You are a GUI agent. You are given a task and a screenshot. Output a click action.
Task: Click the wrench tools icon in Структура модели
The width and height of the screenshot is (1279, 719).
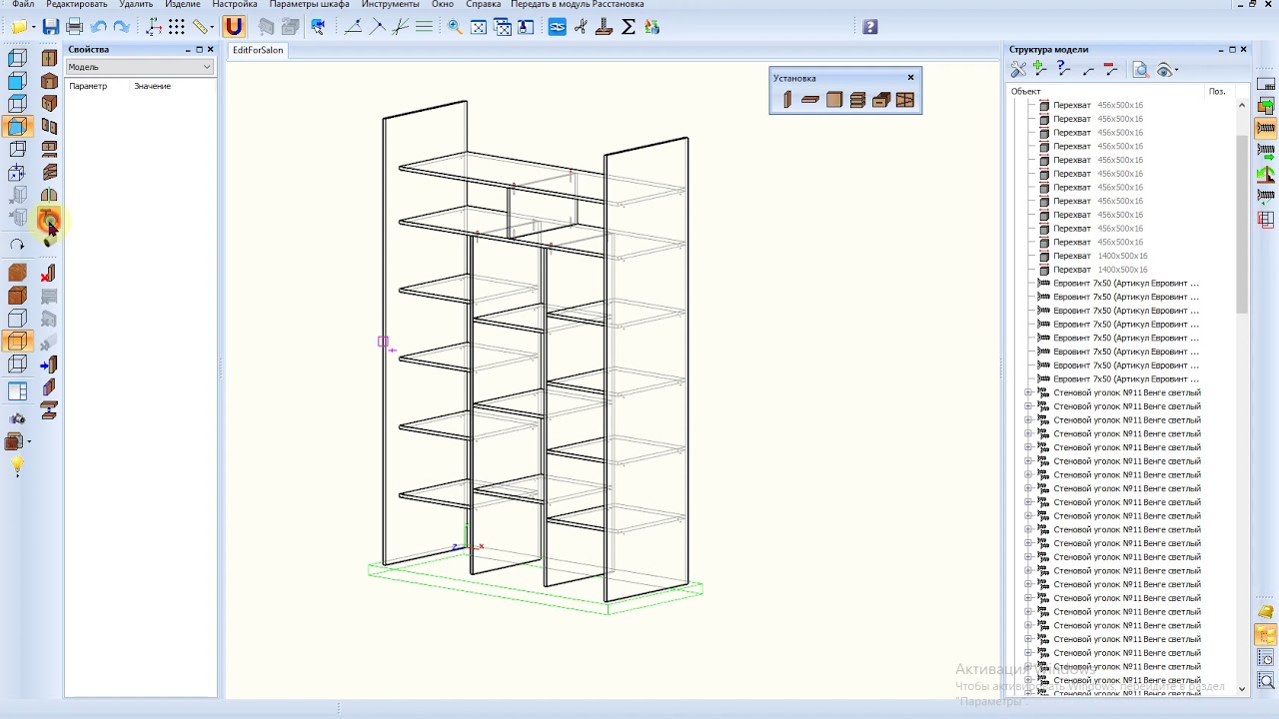point(1018,70)
